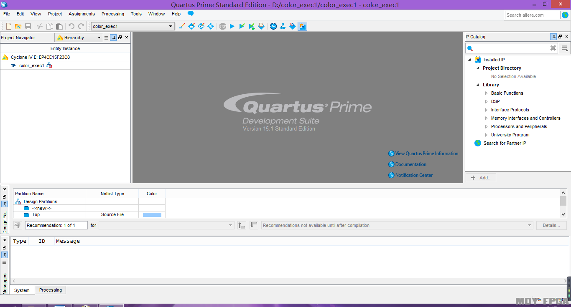Screen dimensions: 571x307
Task: Click the Details... button
Action: (x=551, y=225)
